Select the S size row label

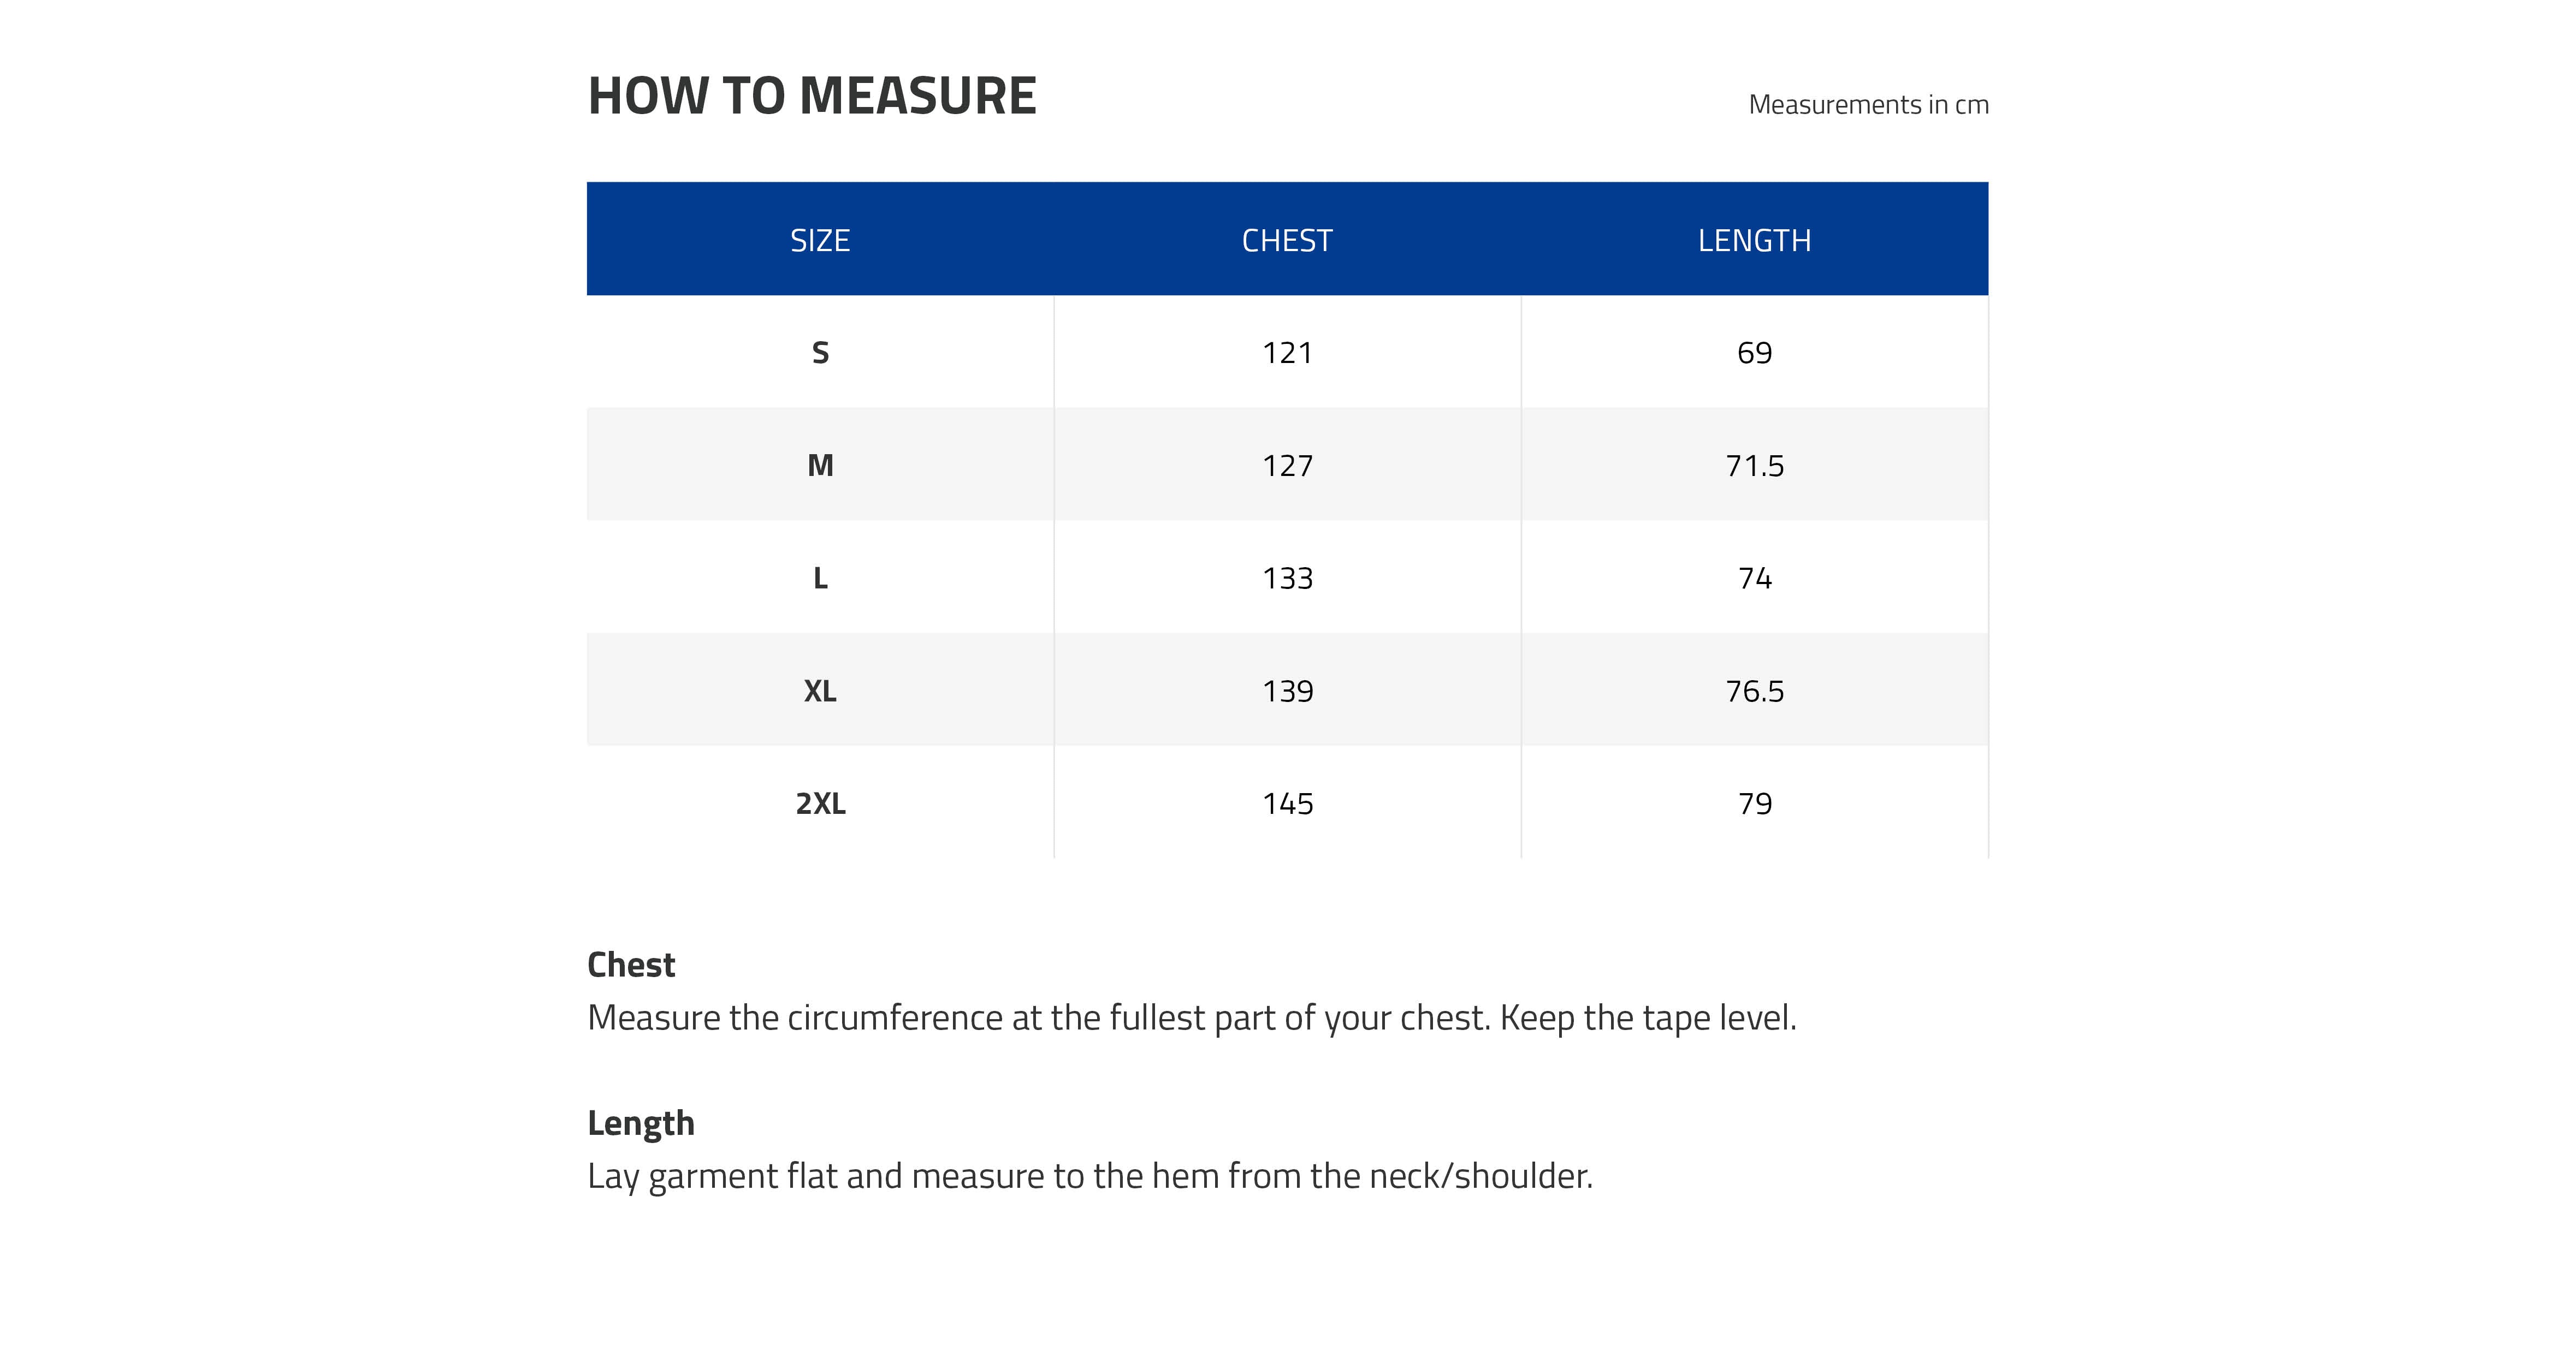click(819, 353)
